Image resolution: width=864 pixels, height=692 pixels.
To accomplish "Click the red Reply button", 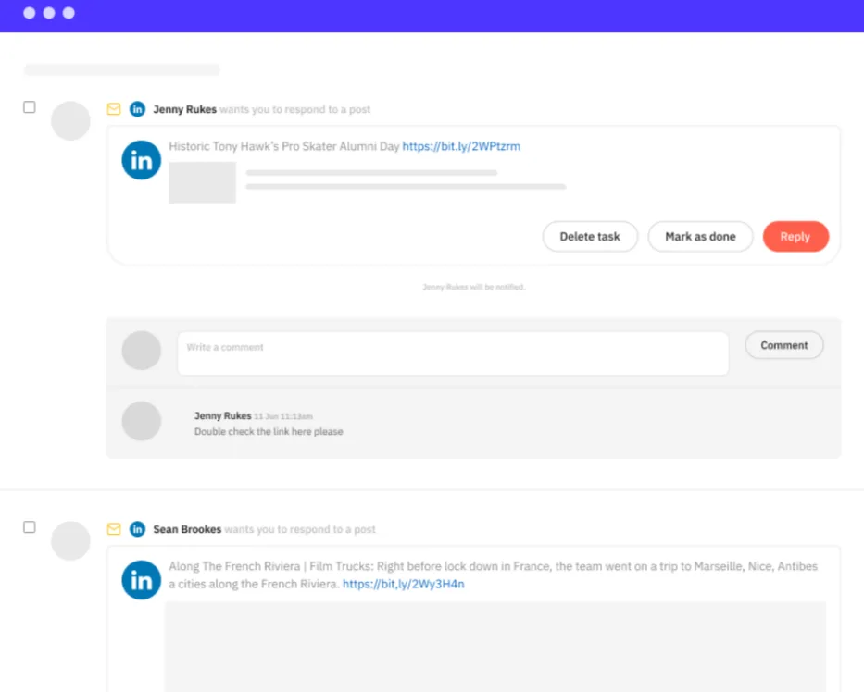I will [x=795, y=237].
